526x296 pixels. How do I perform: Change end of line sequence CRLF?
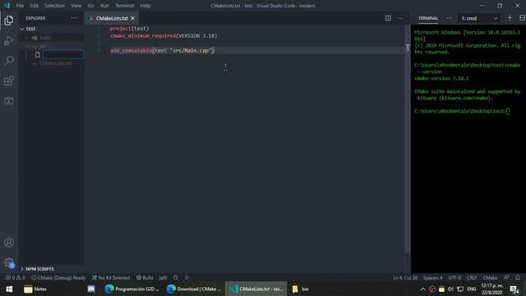tap(471, 278)
